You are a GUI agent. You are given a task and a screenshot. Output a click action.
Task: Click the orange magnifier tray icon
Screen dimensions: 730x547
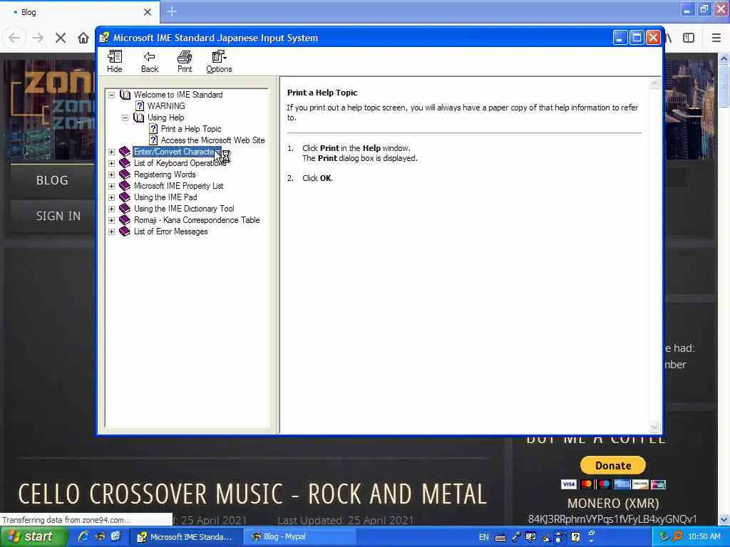click(677, 537)
